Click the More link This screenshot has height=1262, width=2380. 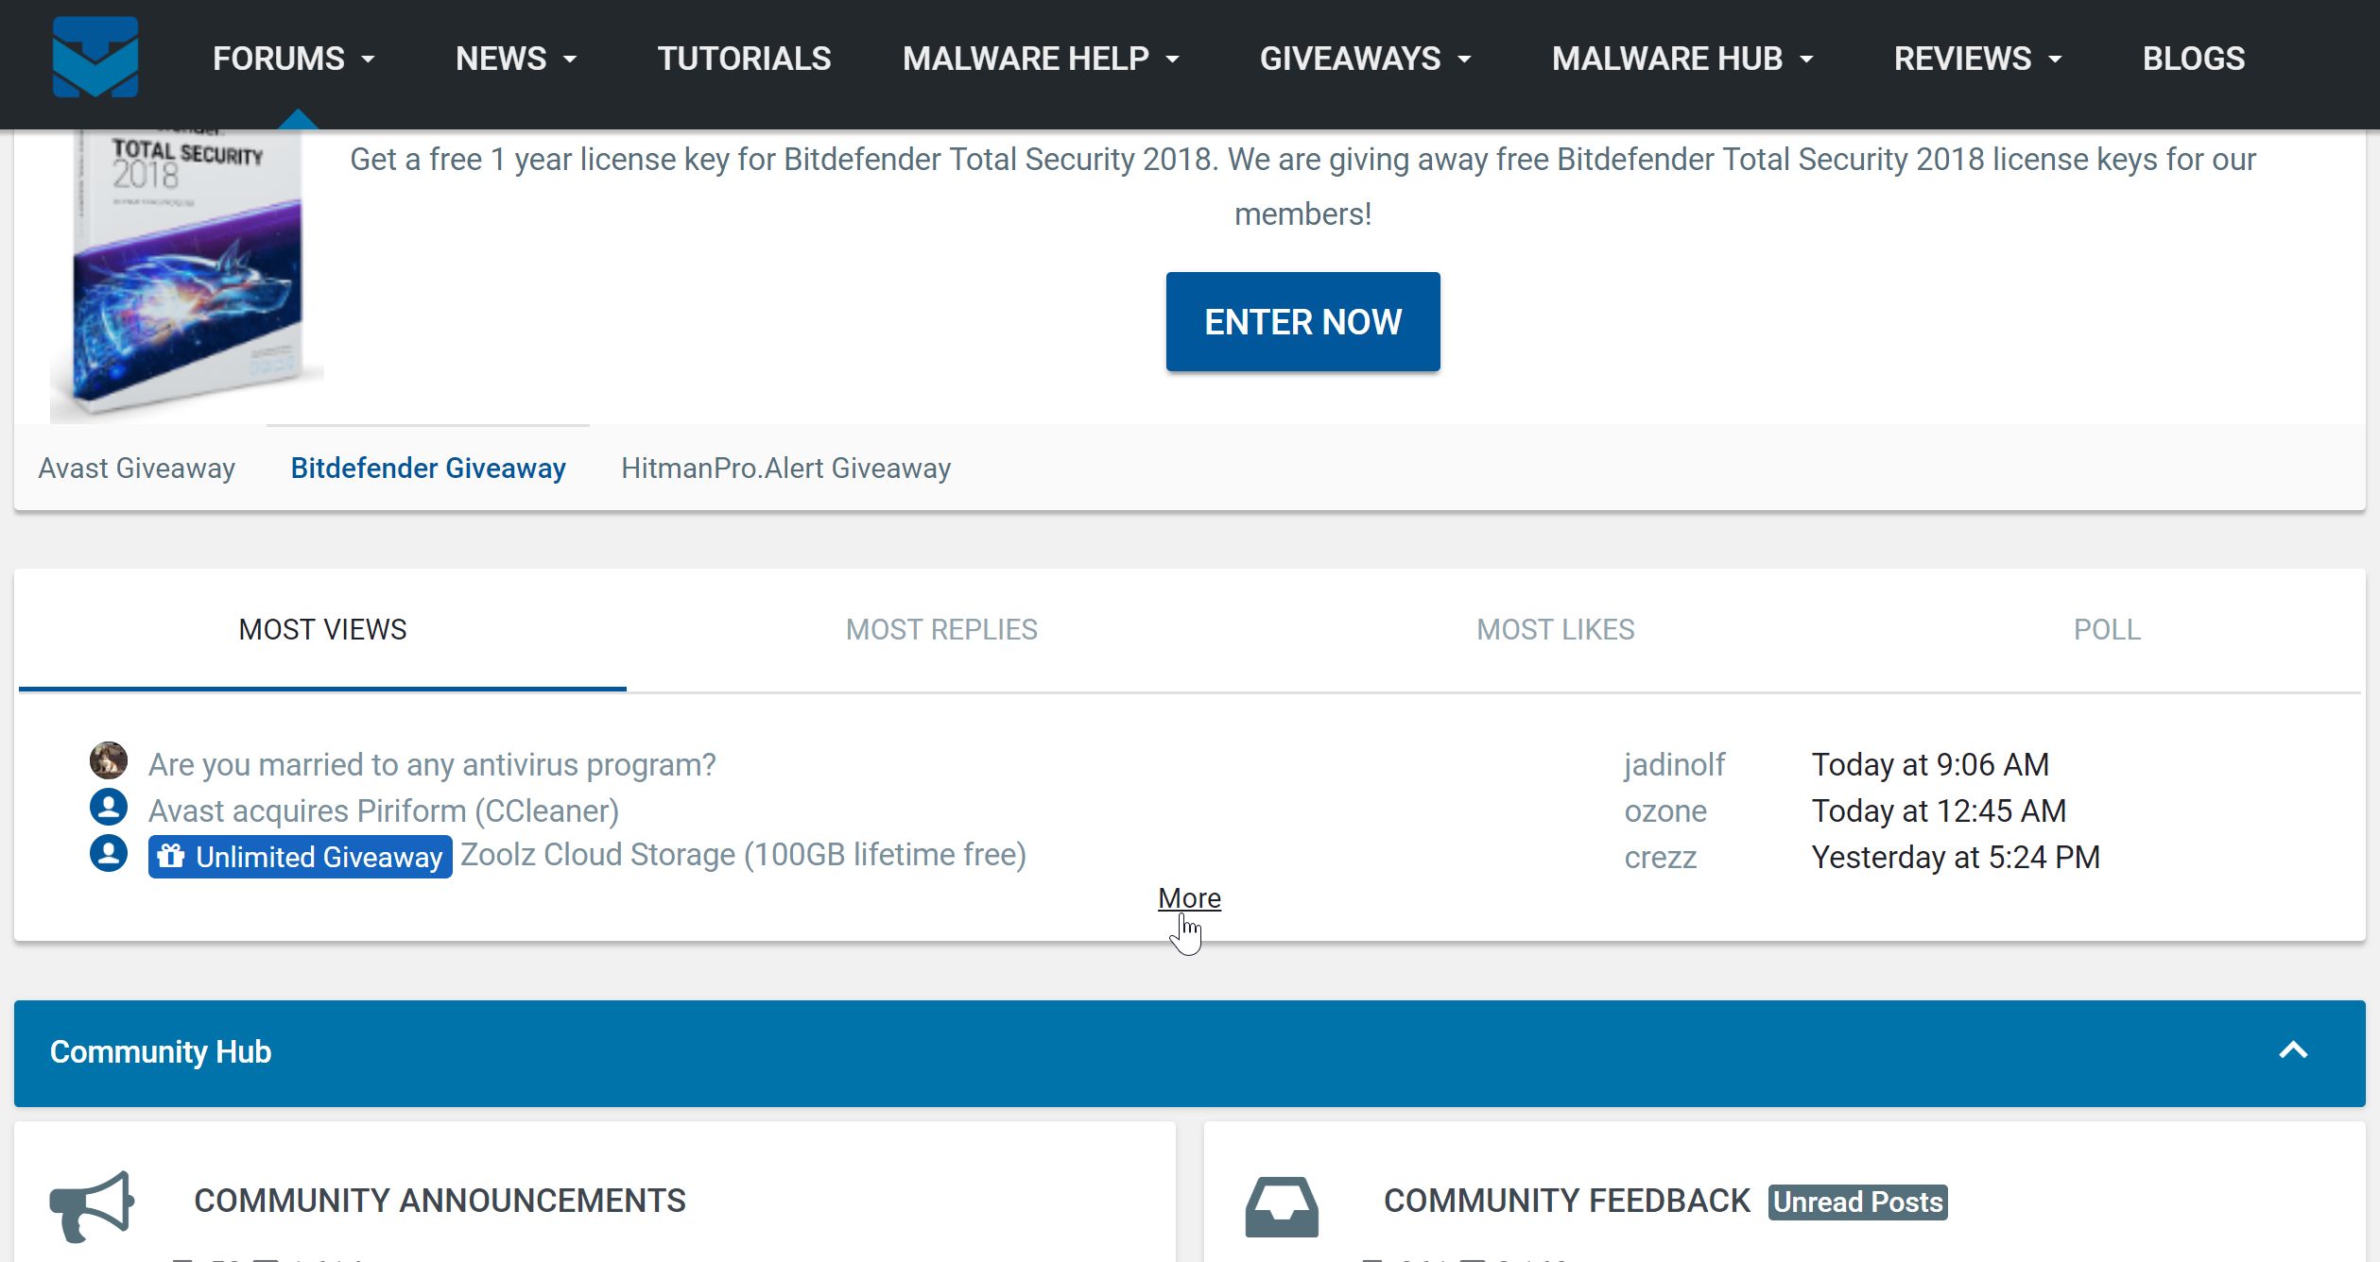(1189, 898)
